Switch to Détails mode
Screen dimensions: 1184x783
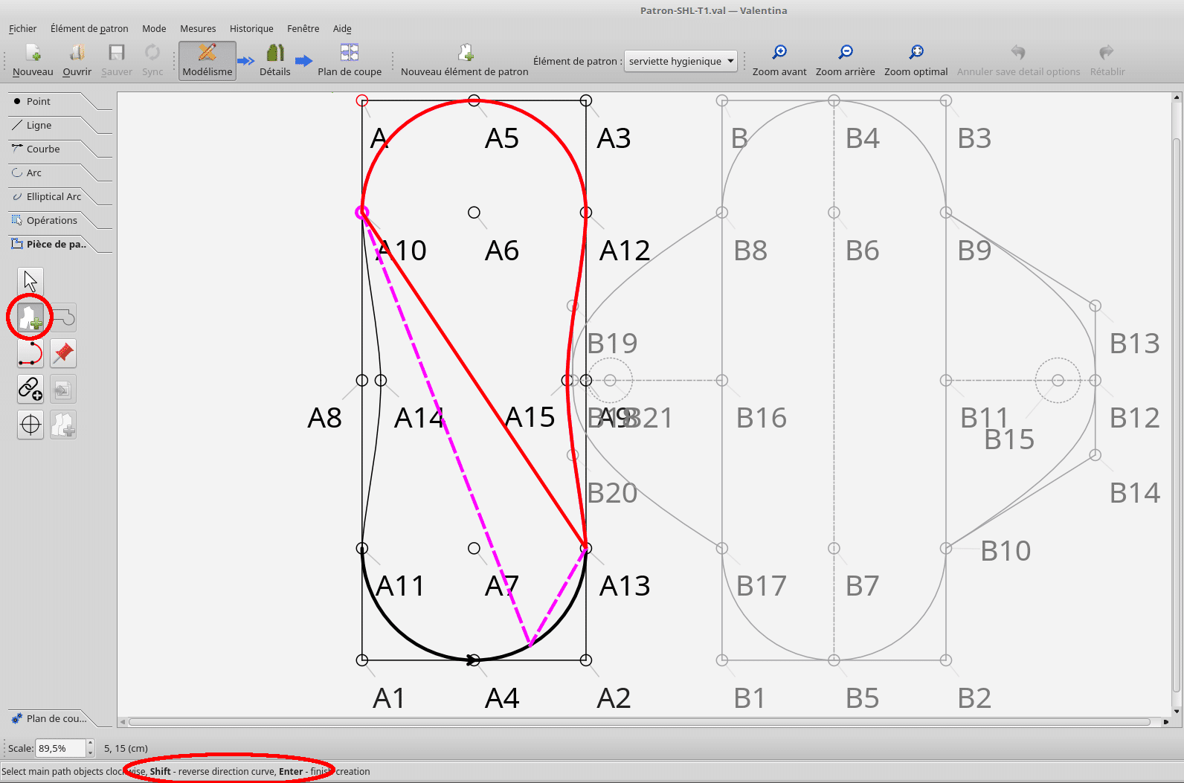point(275,60)
